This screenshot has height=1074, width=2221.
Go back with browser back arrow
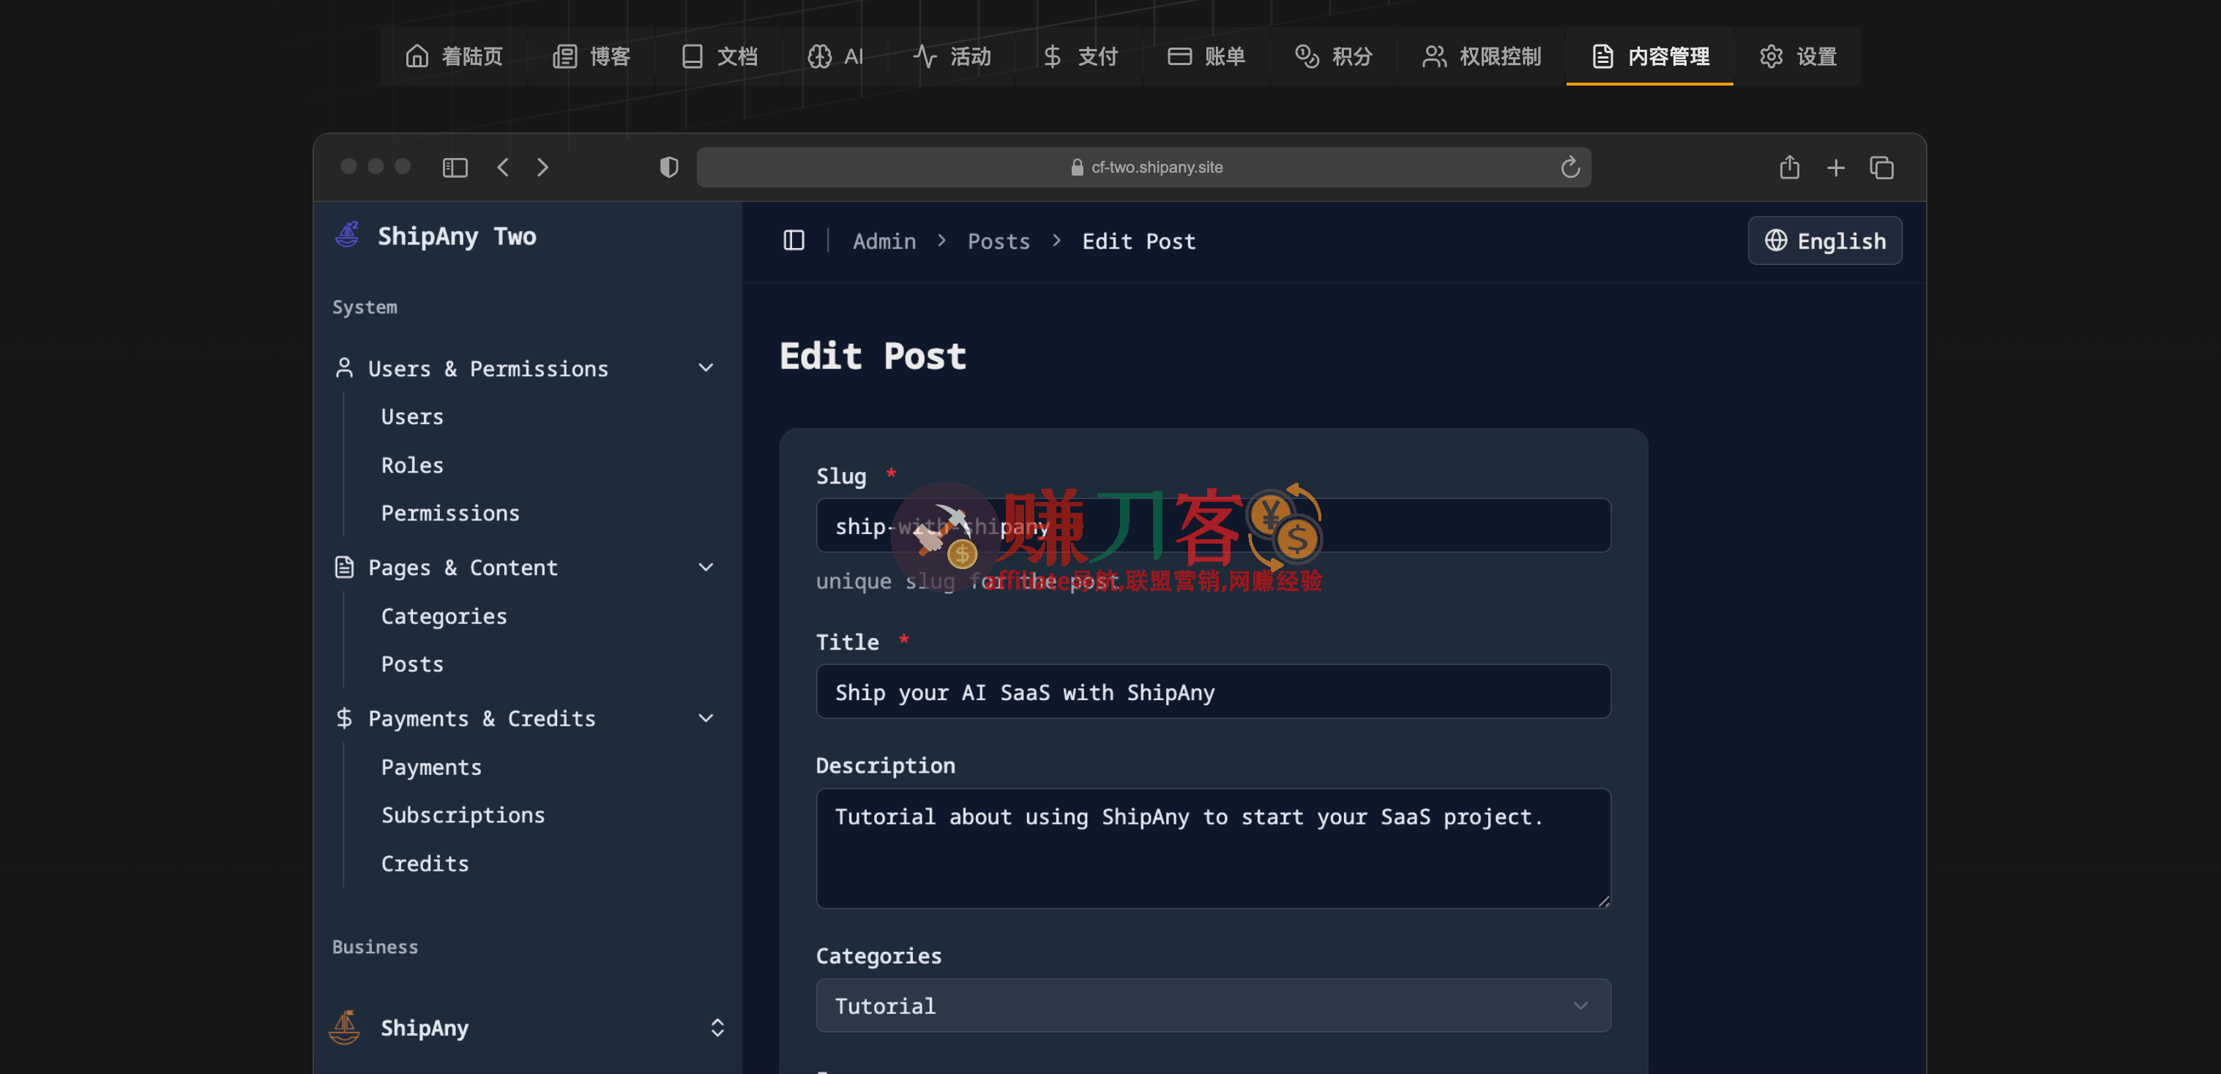pos(503,168)
